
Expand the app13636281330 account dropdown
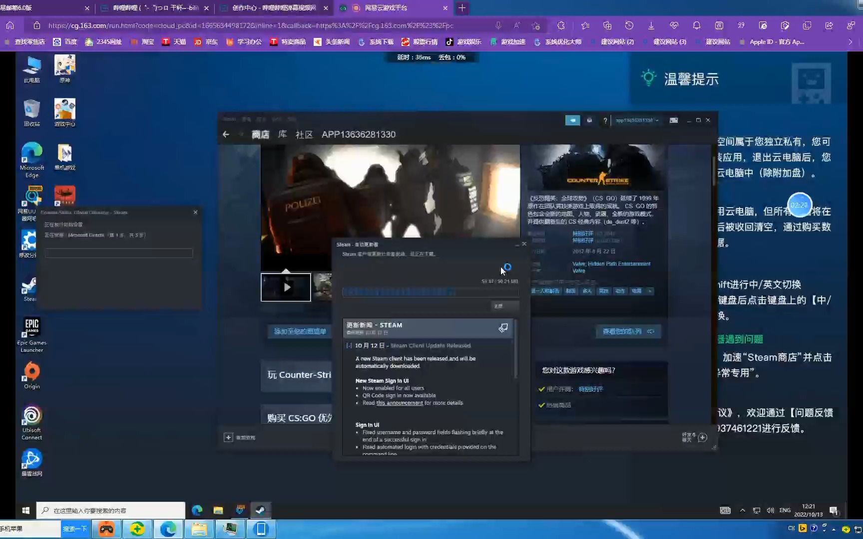pyautogui.click(x=637, y=120)
